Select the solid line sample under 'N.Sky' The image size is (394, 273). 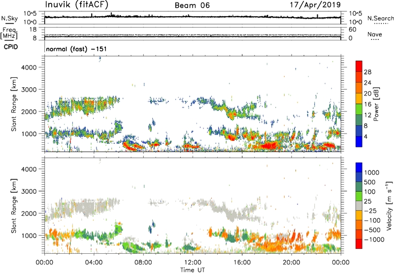click(x=9, y=24)
